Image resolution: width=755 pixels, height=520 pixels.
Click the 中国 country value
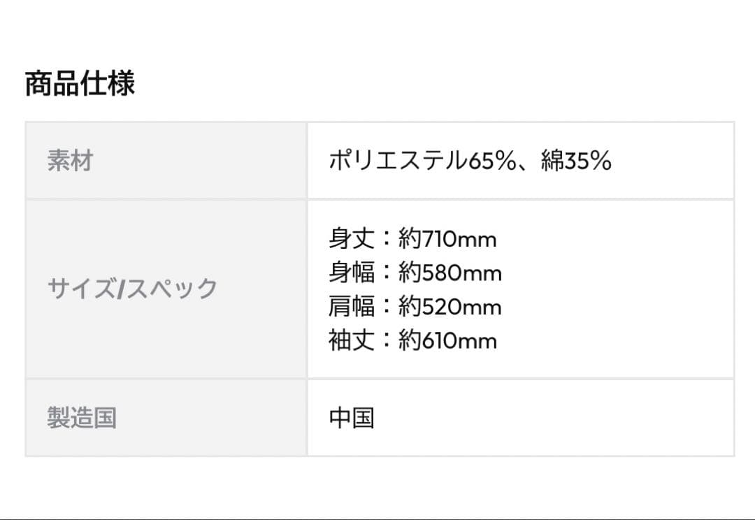pyautogui.click(x=352, y=418)
